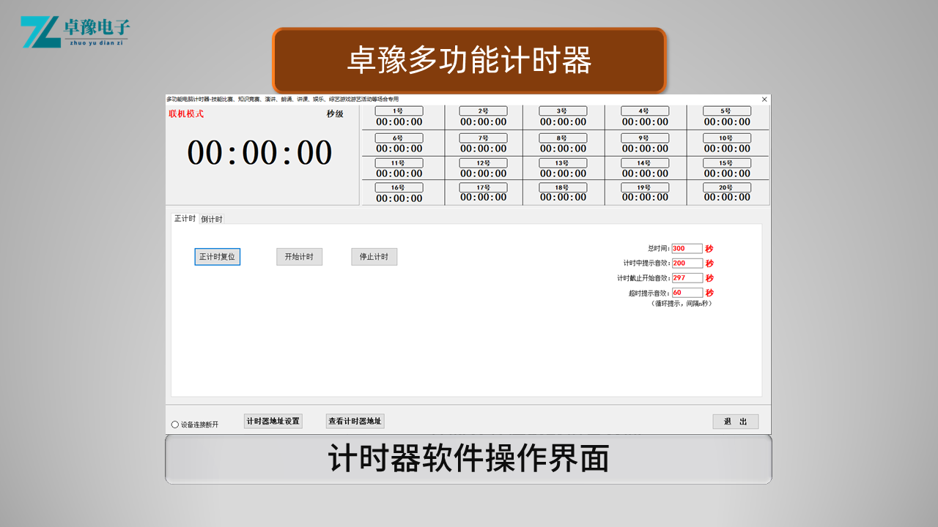Select the 12号 timer button
This screenshot has width=938, height=527.
tap(483, 163)
